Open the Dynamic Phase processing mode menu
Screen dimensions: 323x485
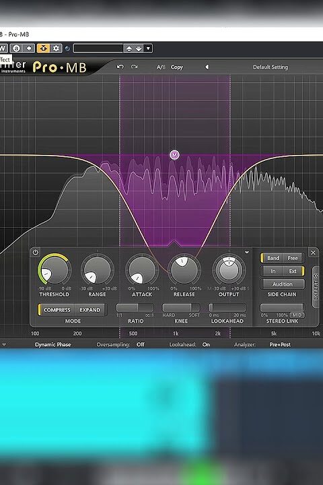tap(53, 344)
